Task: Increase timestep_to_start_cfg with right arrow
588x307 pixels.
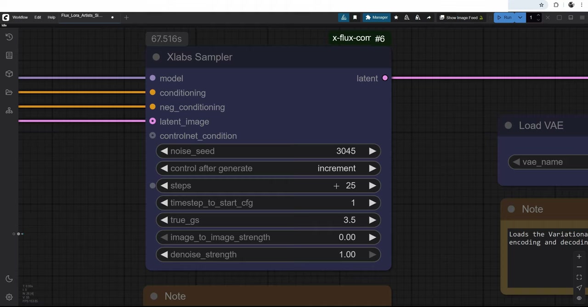Action: click(x=372, y=203)
